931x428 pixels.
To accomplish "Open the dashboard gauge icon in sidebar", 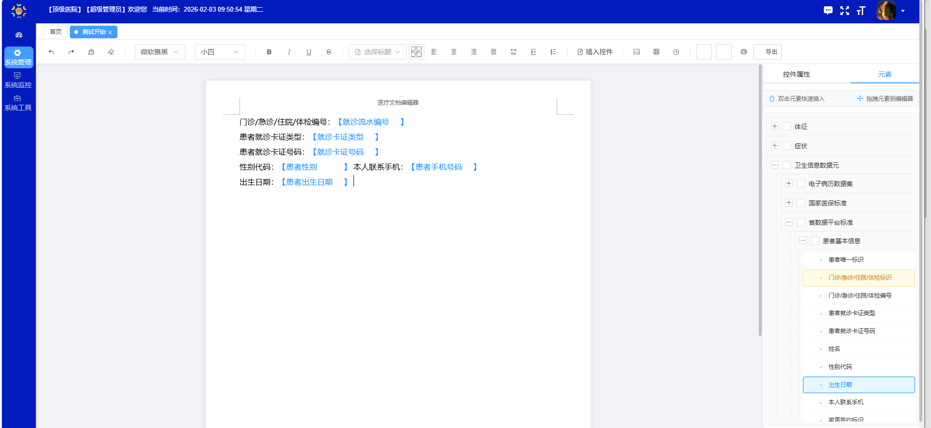I will click(19, 35).
